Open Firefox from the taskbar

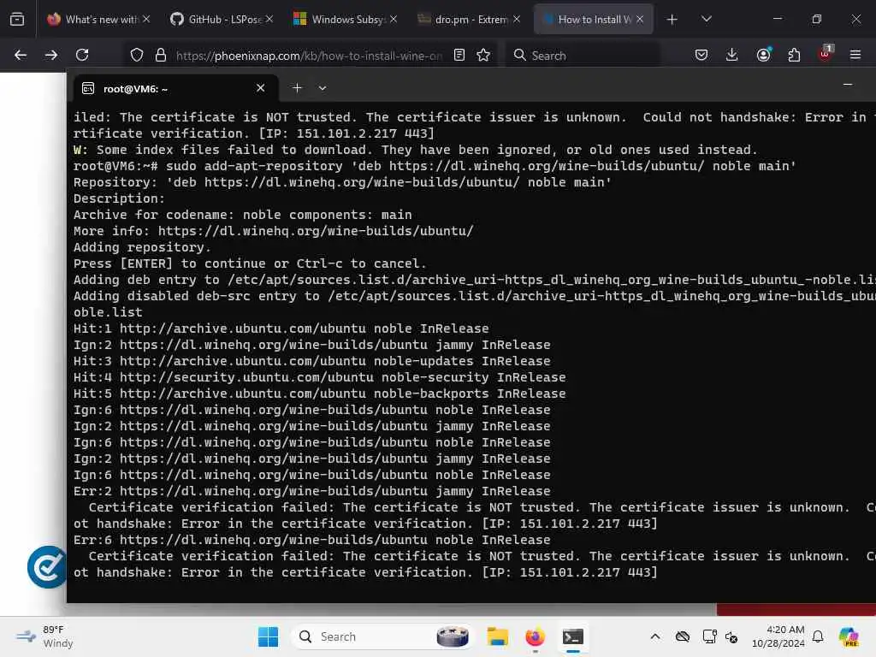click(535, 636)
